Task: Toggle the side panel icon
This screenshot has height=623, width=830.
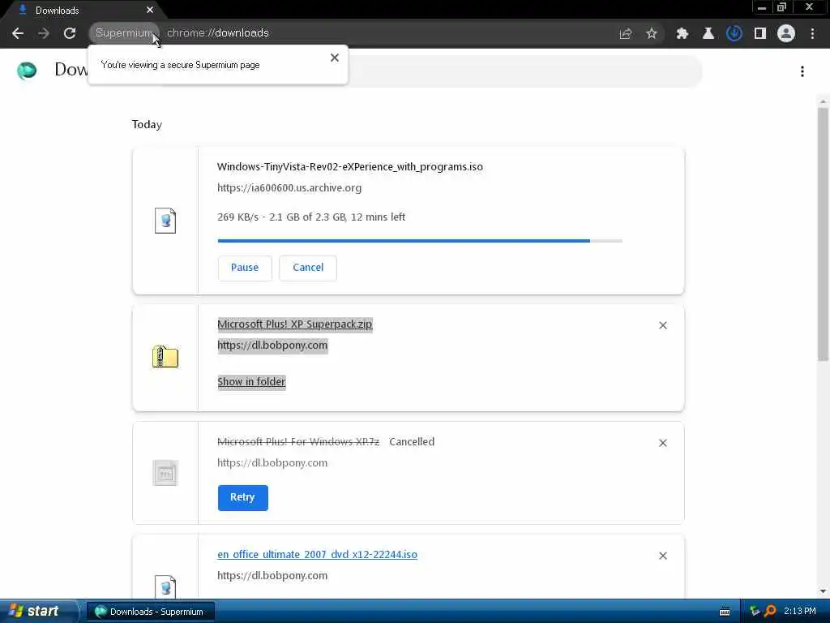Action: coord(760,33)
